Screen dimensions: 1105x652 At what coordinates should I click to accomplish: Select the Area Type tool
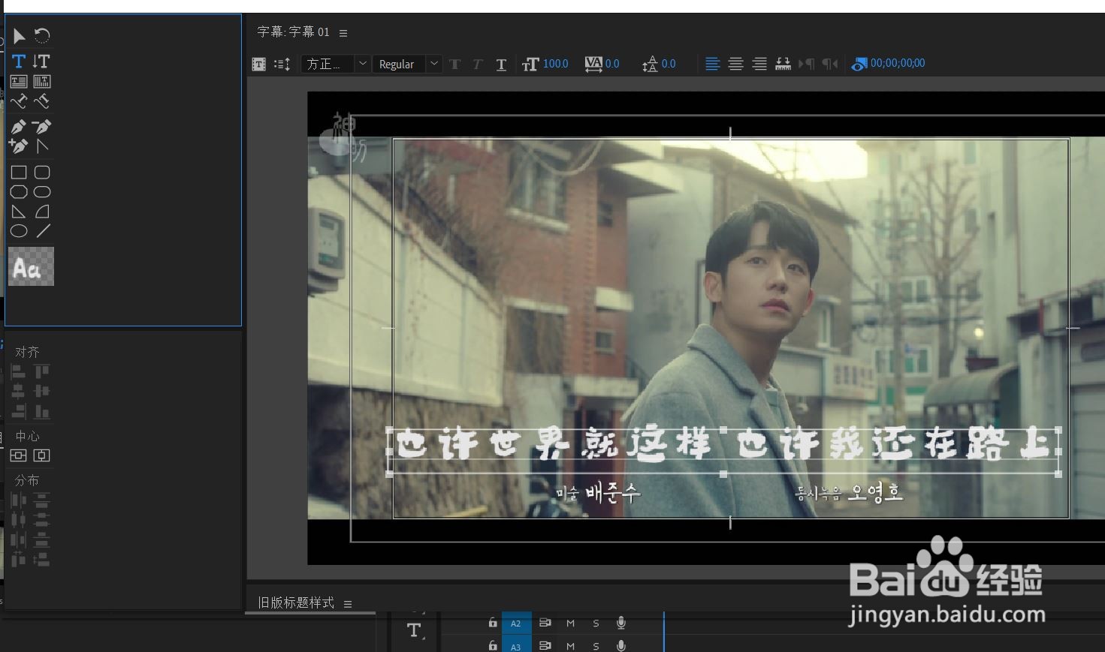[x=19, y=81]
